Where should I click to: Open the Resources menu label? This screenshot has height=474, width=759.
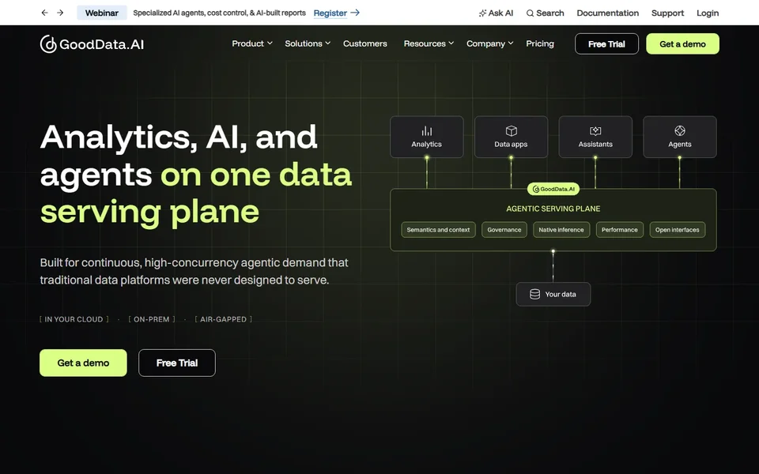pyautogui.click(x=425, y=43)
